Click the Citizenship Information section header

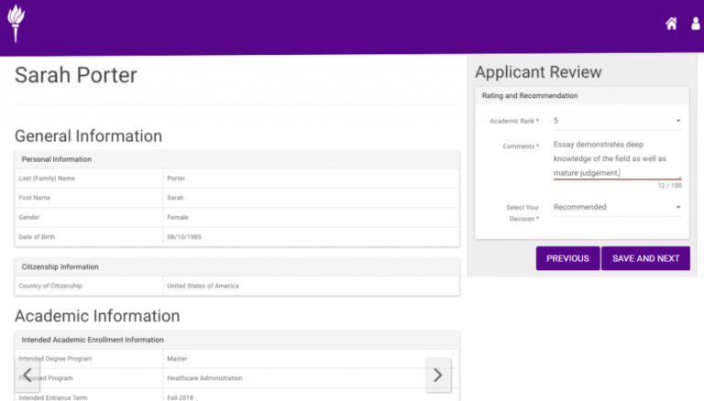(x=236, y=266)
